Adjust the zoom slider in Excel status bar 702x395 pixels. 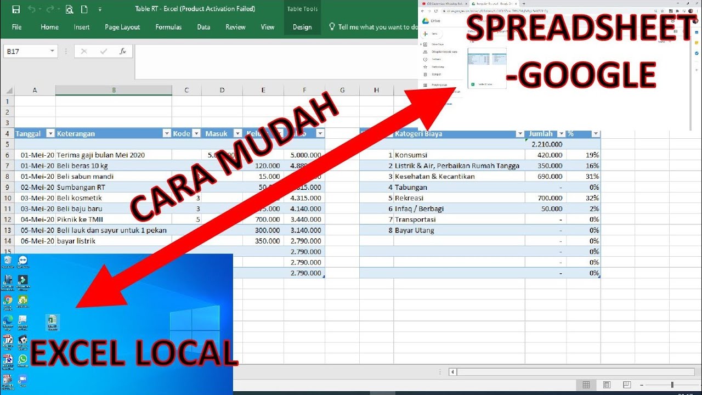672,385
